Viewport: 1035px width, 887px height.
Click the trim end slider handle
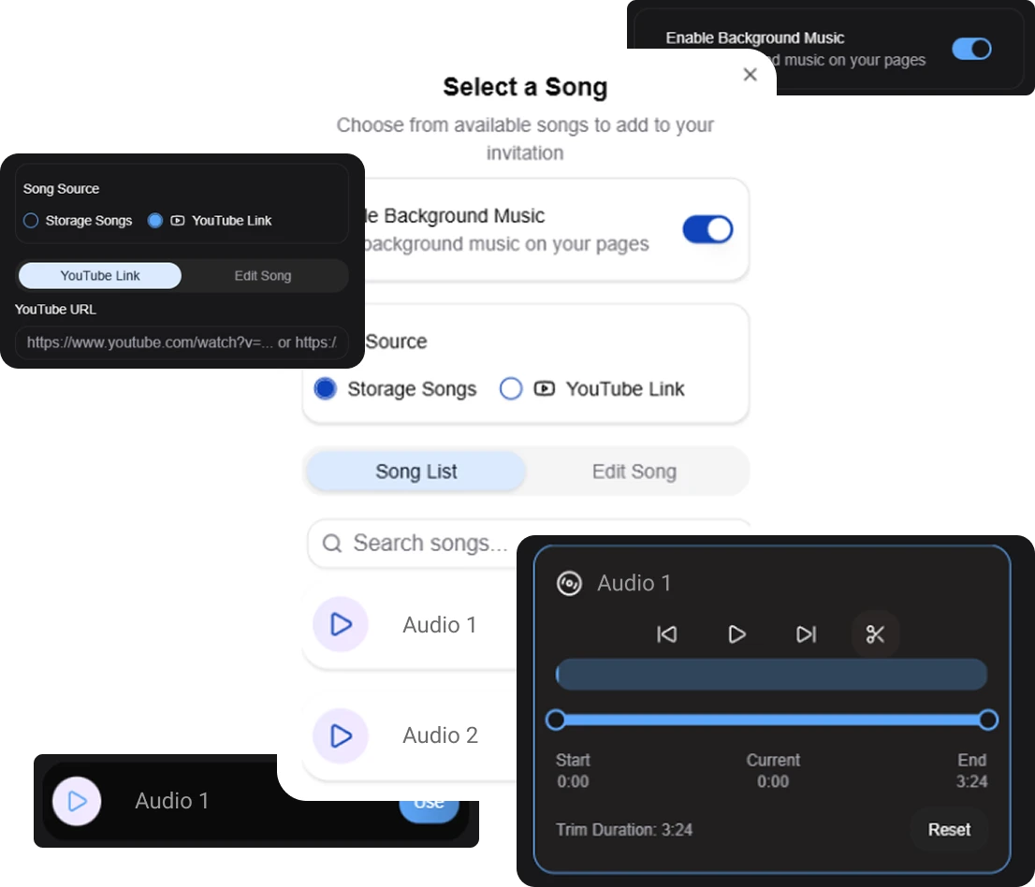click(987, 720)
